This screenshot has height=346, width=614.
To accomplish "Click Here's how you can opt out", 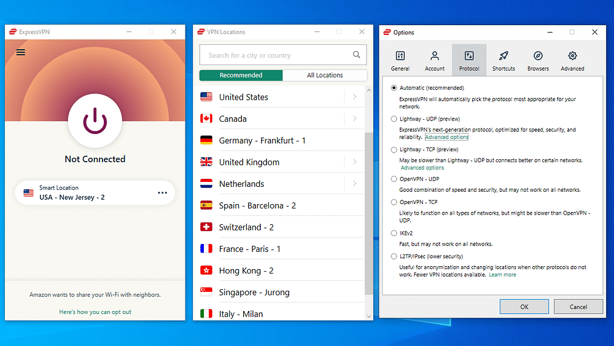I will [95, 312].
